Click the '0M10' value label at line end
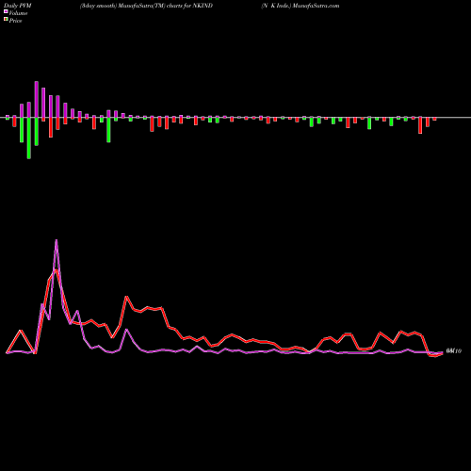The image size is (471, 471). [454, 351]
